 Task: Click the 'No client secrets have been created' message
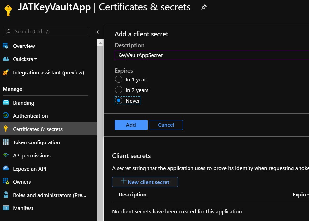pos(177,211)
